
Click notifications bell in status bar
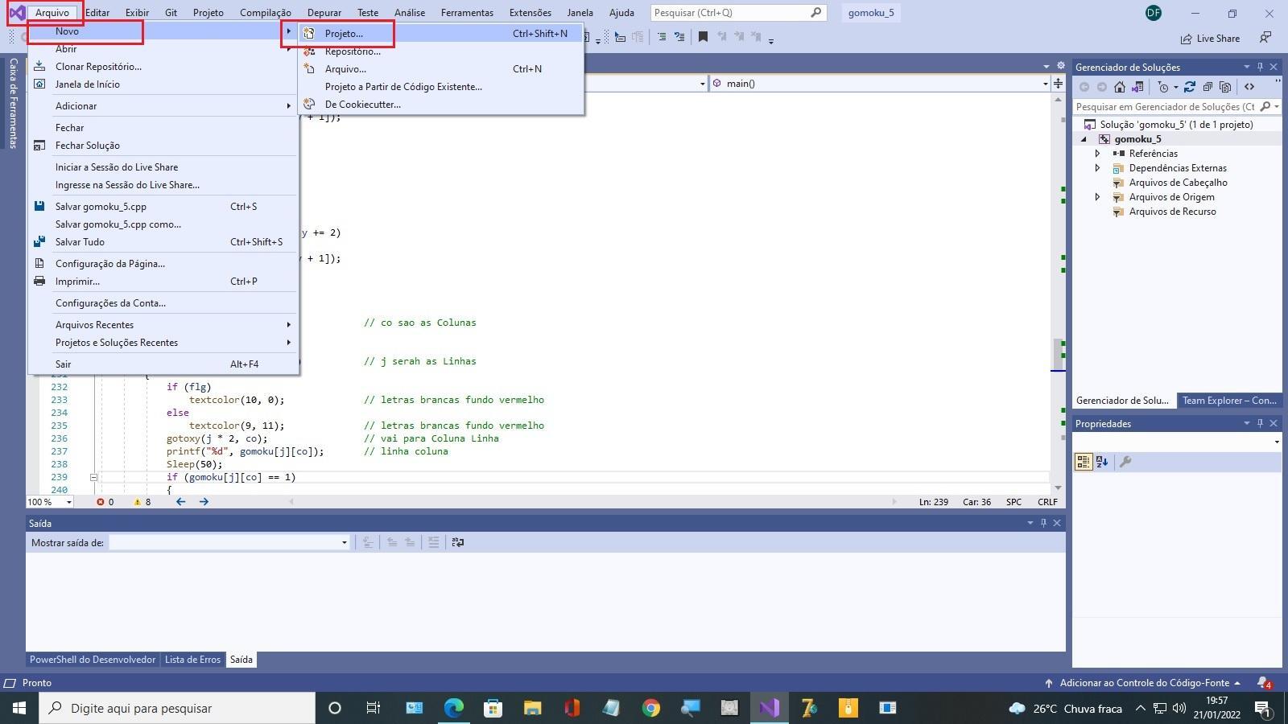point(1264,683)
